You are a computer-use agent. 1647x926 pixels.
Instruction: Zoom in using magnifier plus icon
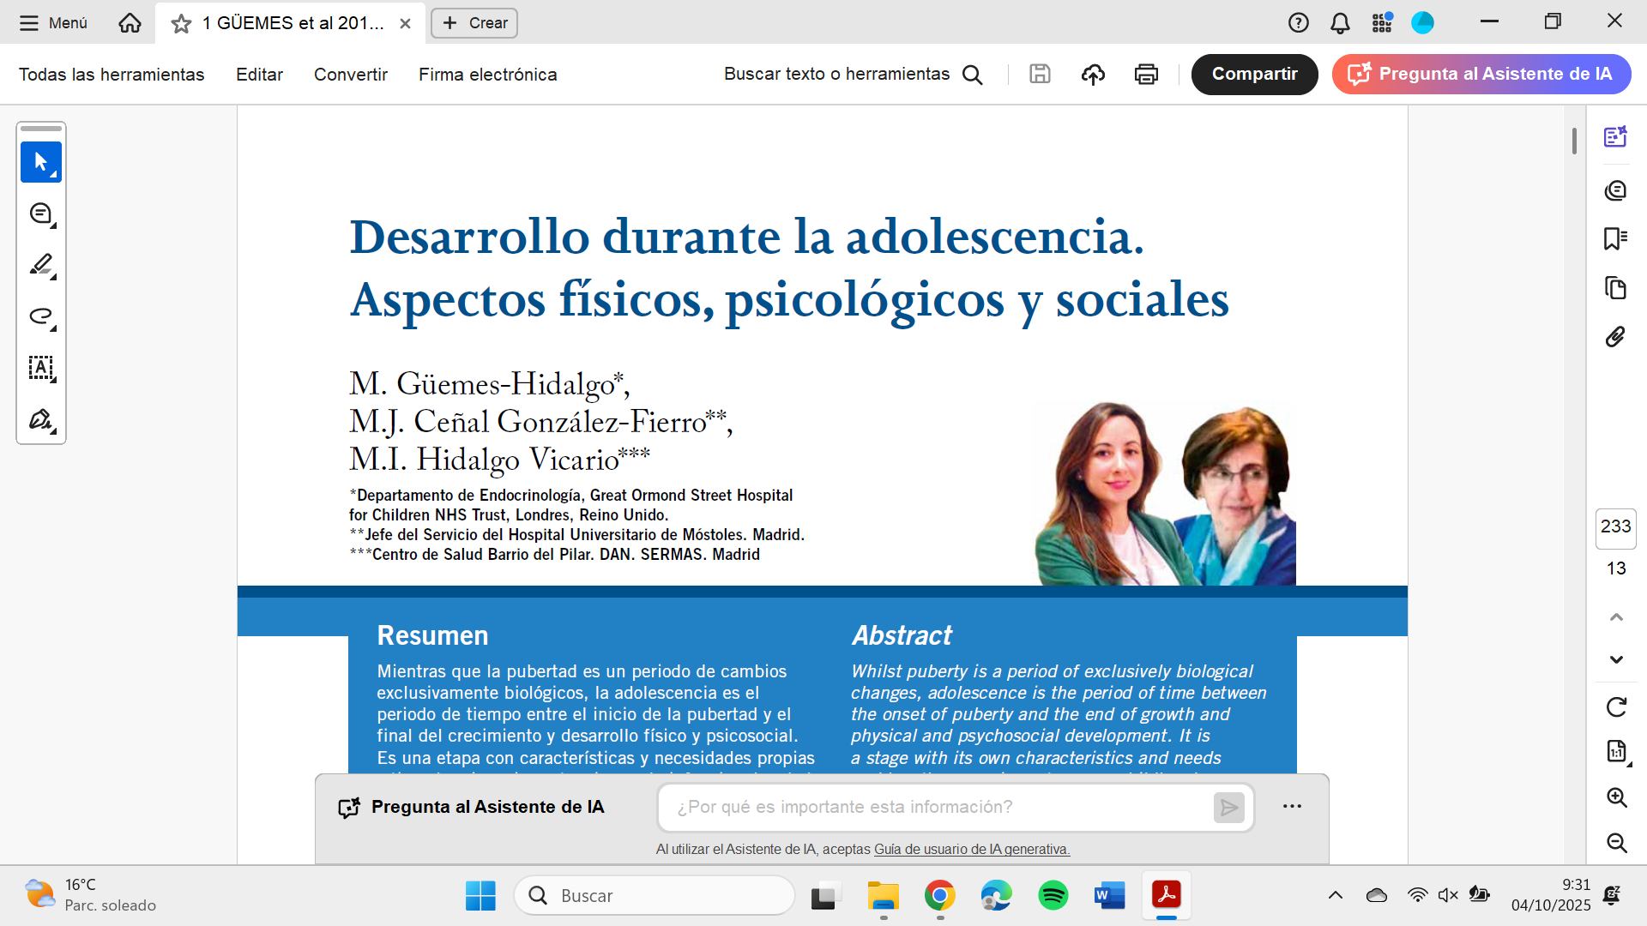1616,797
